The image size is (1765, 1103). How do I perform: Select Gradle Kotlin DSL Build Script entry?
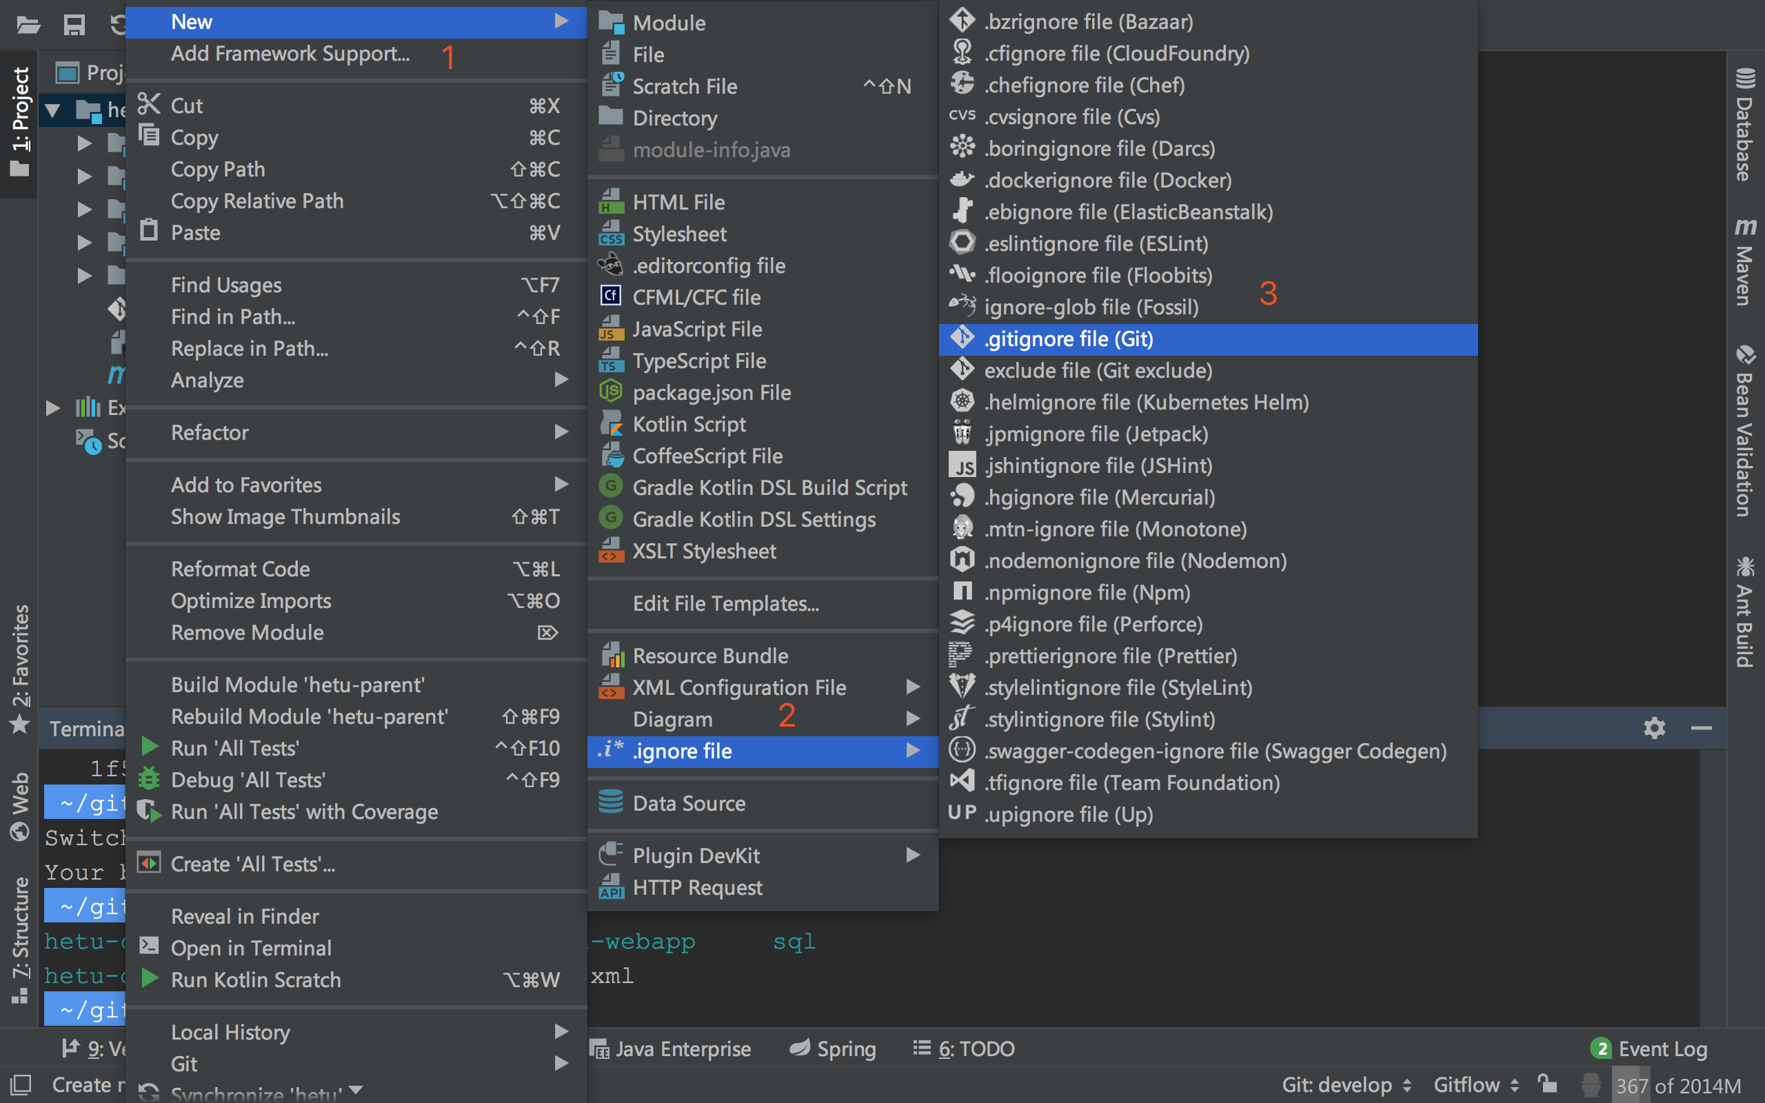[762, 487]
